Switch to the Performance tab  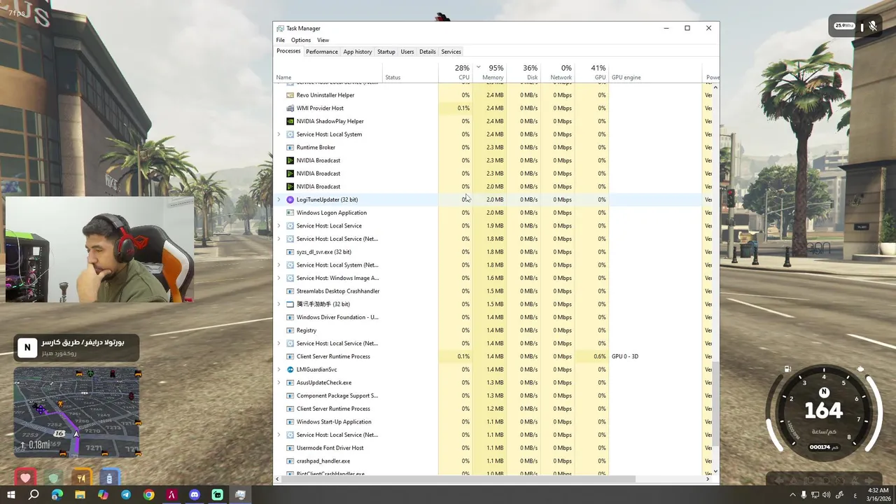point(322,52)
